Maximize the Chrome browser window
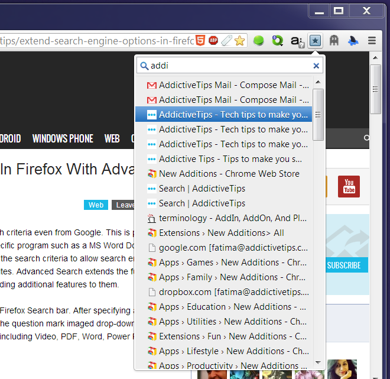 [x=339, y=11]
